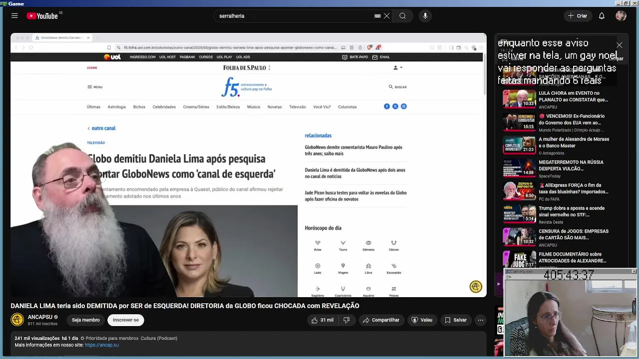Image resolution: width=639 pixels, height=359 pixels.
Task: Open video A mulher de Alexandre de Moraes
Action: [574, 142]
